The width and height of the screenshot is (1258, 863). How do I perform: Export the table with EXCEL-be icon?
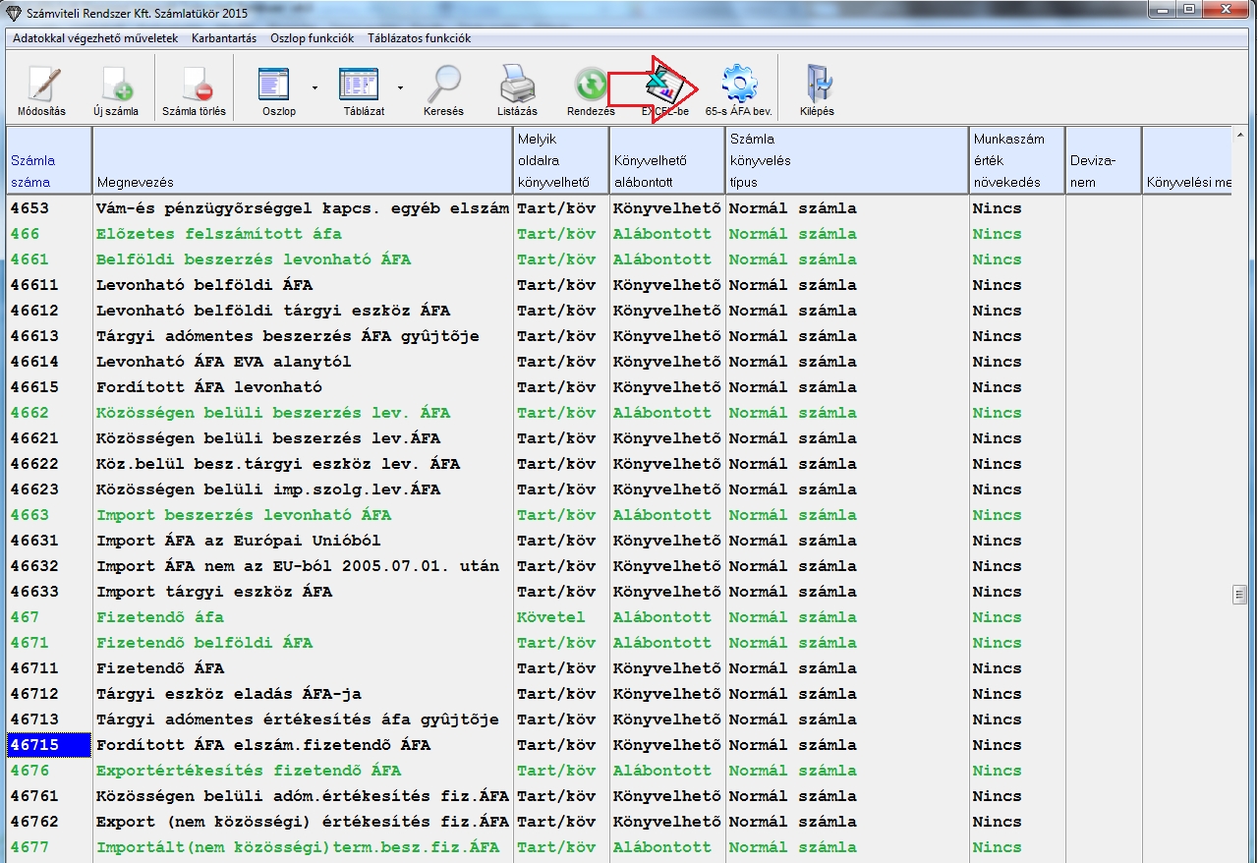tap(665, 88)
